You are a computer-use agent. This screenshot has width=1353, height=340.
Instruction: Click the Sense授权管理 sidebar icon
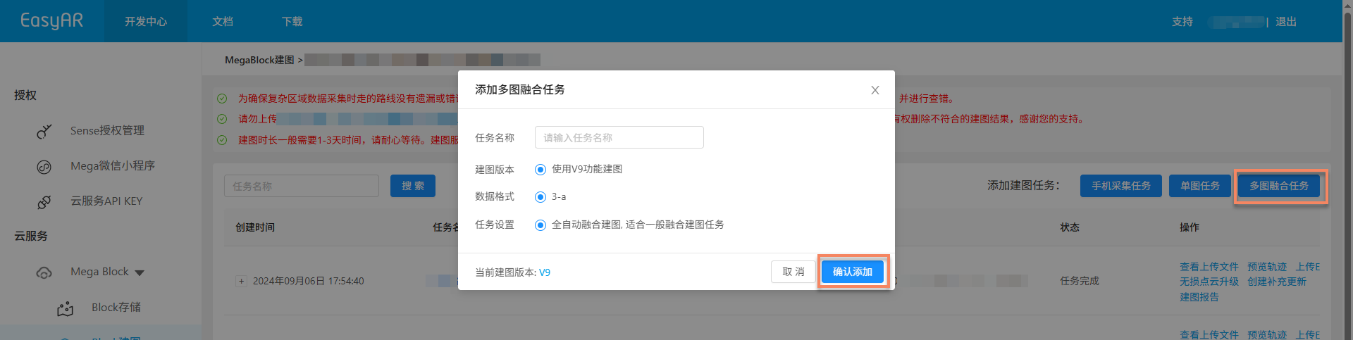point(44,132)
